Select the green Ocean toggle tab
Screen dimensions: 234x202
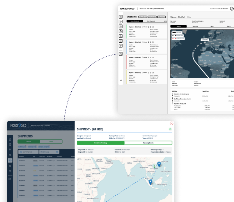click(x=28, y=141)
